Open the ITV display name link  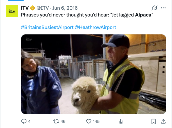pos(25,8)
